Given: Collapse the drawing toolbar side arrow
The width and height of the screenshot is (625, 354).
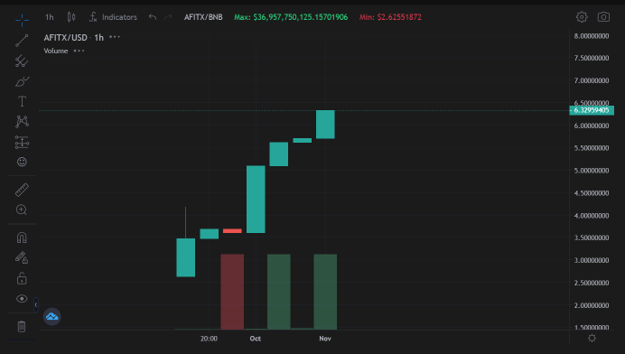Looking at the screenshot, I should 36,304.
